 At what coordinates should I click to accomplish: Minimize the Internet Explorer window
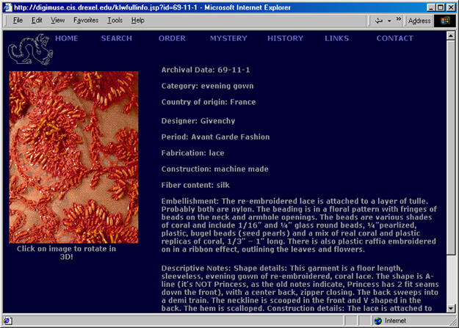pyautogui.click(x=431, y=7)
